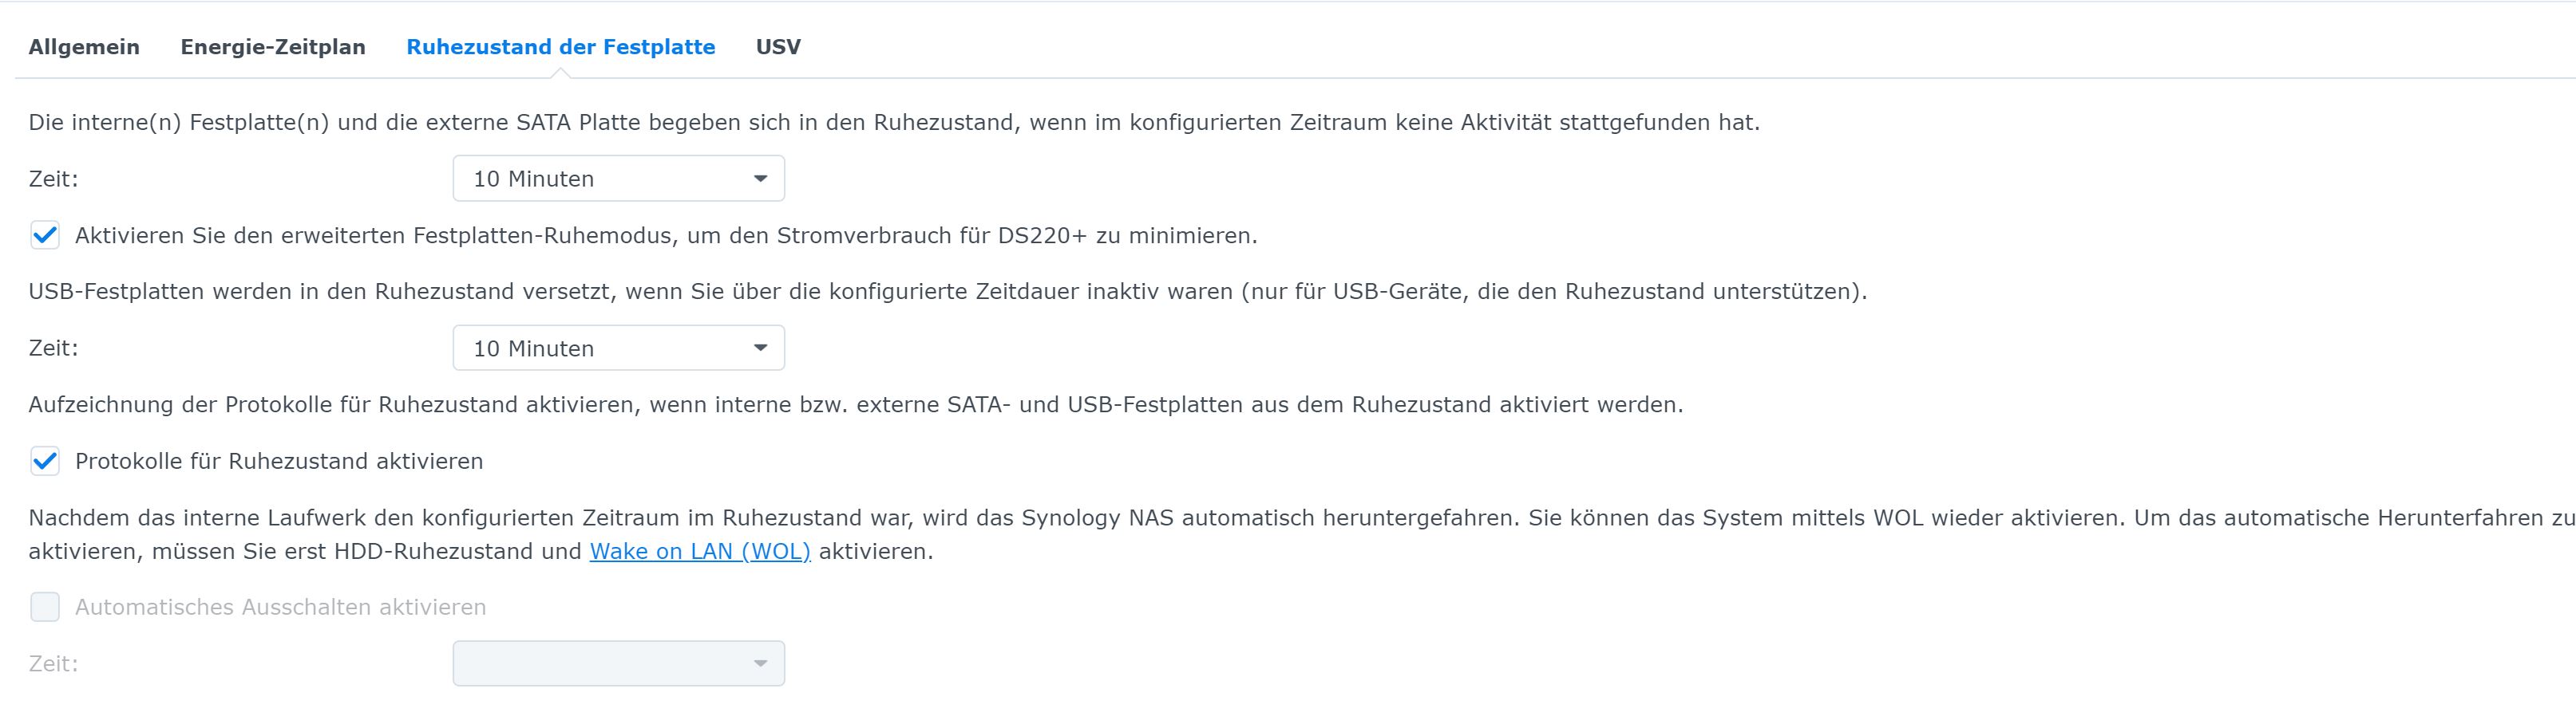2576x724 pixels.
Task: Click the disabled dropdown's caret icon
Action: coord(760,662)
